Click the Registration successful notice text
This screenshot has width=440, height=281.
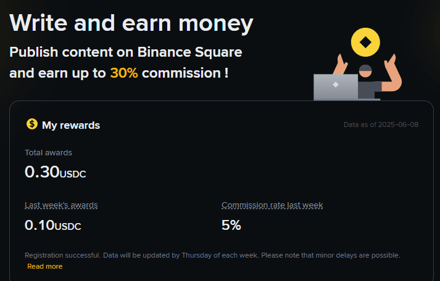tap(212, 255)
